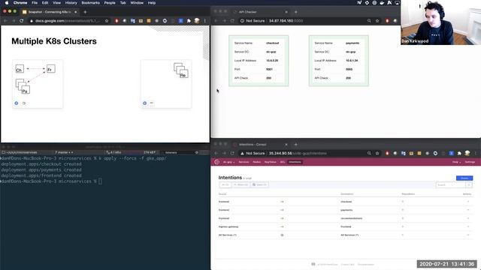Image resolution: width=481 pixels, height=270 pixels.
Task: Filter intentions with the All (5) toggle
Action: (x=225, y=185)
